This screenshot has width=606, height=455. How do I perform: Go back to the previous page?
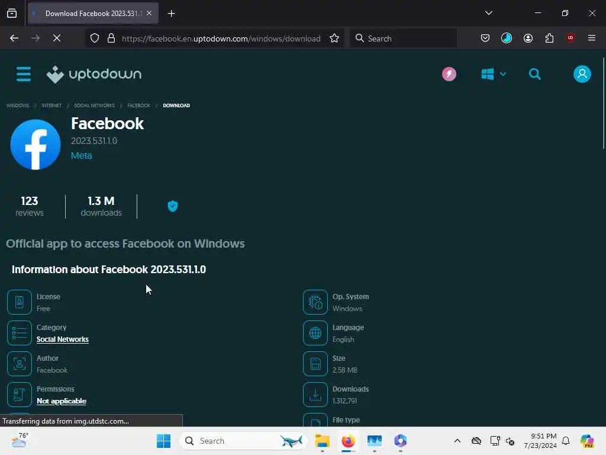(14, 38)
